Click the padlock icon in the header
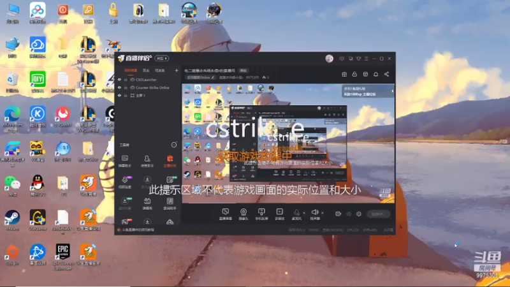Screen dimensions: 510x287 click(x=354, y=74)
